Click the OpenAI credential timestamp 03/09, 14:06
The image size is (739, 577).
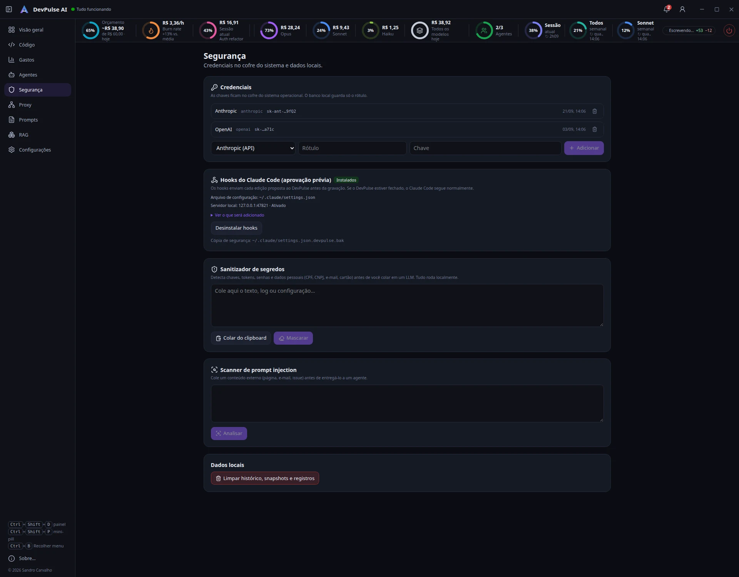[x=574, y=129]
